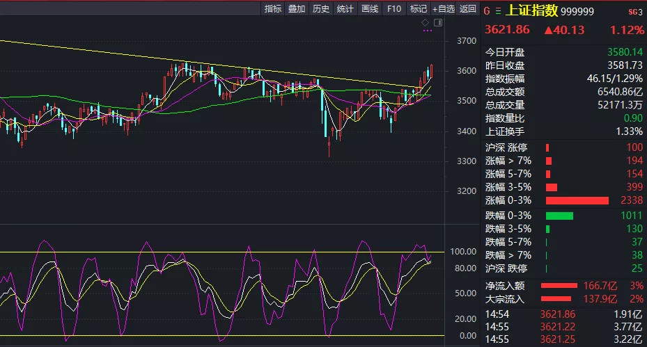Select the 叠加 overlay option
Screen dimensions: 647x347
point(297,8)
